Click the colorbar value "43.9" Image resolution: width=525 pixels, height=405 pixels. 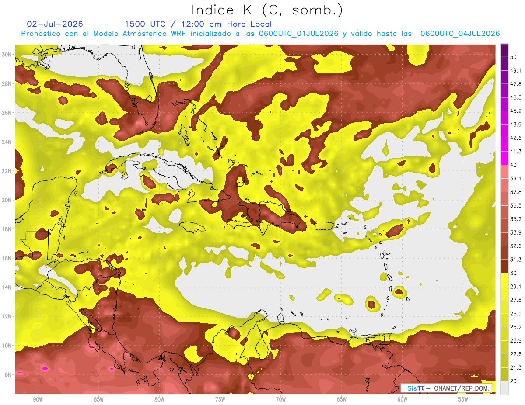coord(516,125)
